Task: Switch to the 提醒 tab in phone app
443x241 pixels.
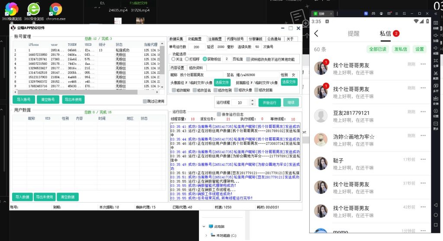Action: (x=353, y=34)
